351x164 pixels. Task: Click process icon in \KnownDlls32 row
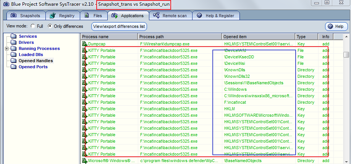tap(85, 76)
